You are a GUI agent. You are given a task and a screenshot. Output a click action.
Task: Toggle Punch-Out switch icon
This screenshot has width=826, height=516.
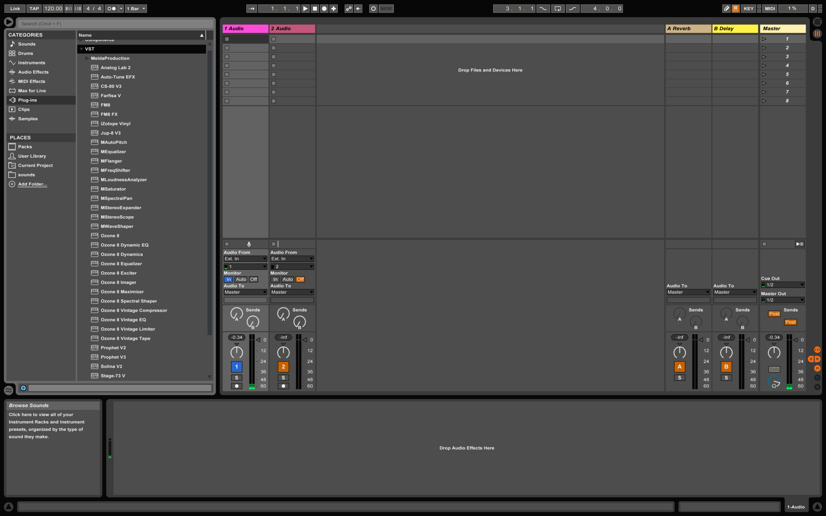(573, 9)
